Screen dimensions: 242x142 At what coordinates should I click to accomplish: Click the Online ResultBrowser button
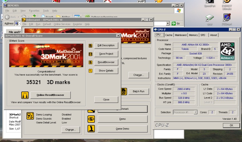tap(50, 95)
